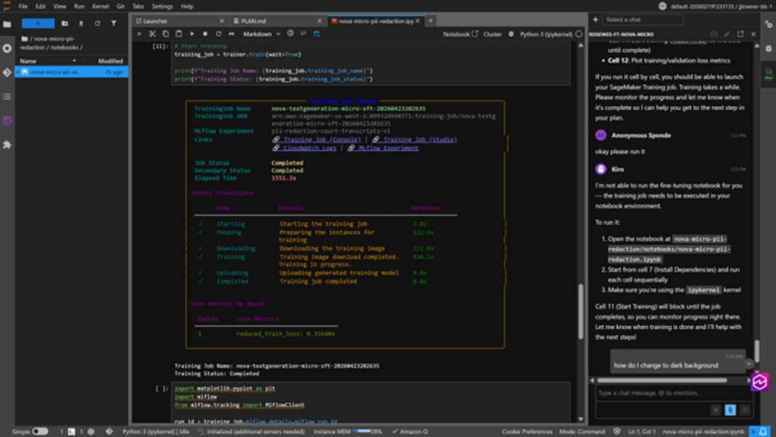The image size is (776, 437).
Task: Open the file browser filter icon
Action: click(114, 23)
